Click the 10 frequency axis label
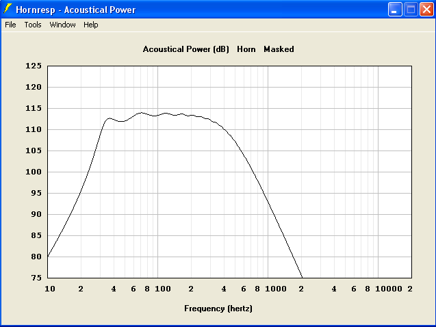 click(x=50, y=289)
